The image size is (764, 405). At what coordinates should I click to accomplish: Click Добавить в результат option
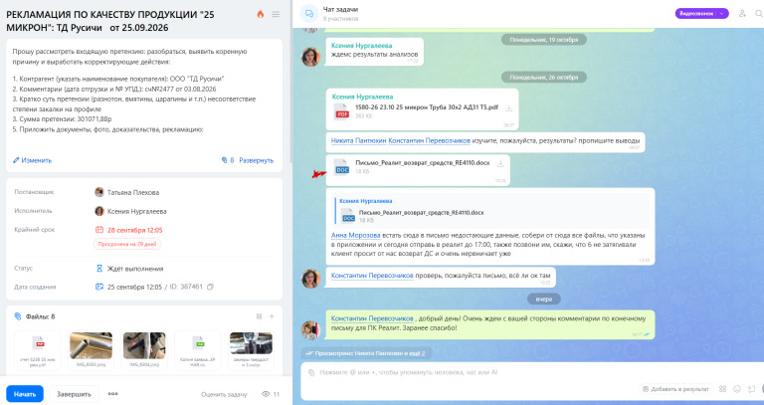(x=676, y=389)
